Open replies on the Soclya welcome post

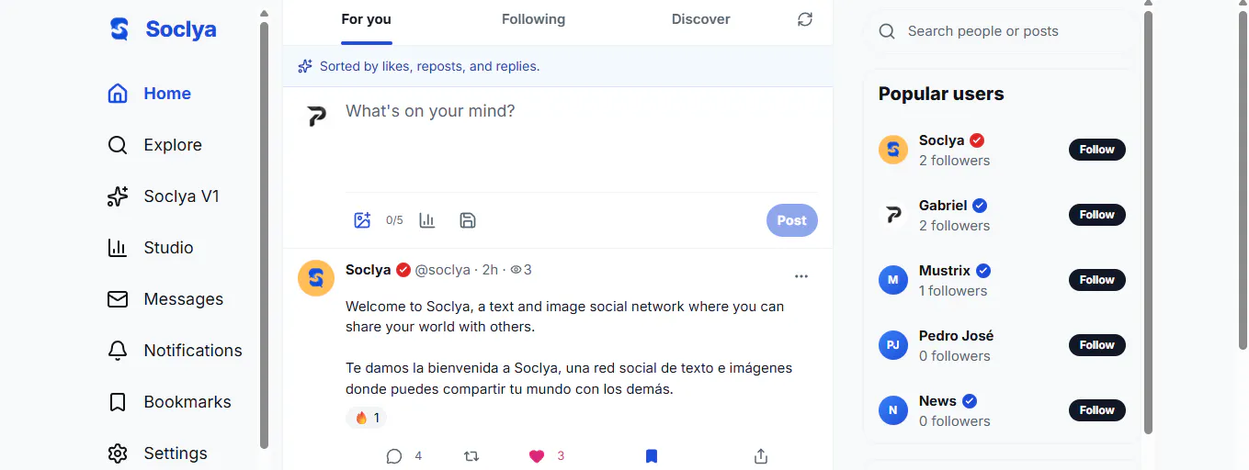click(403, 456)
